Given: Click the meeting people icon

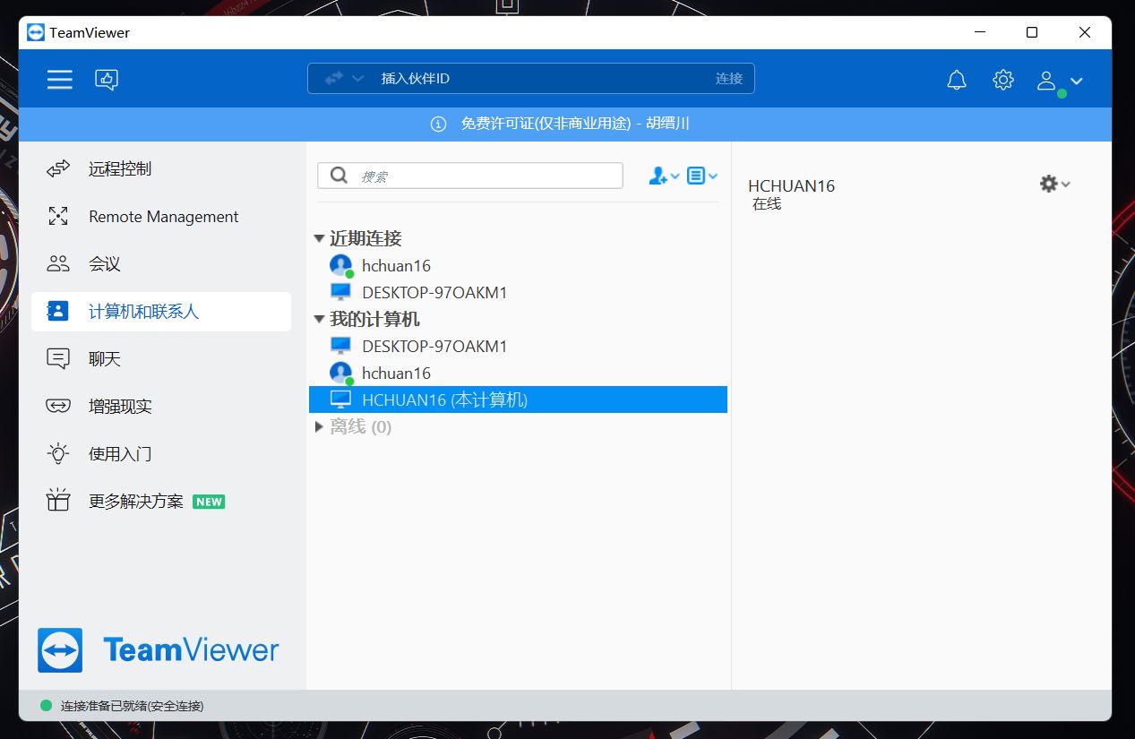Looking at the screenshot, I should point(58,263).
